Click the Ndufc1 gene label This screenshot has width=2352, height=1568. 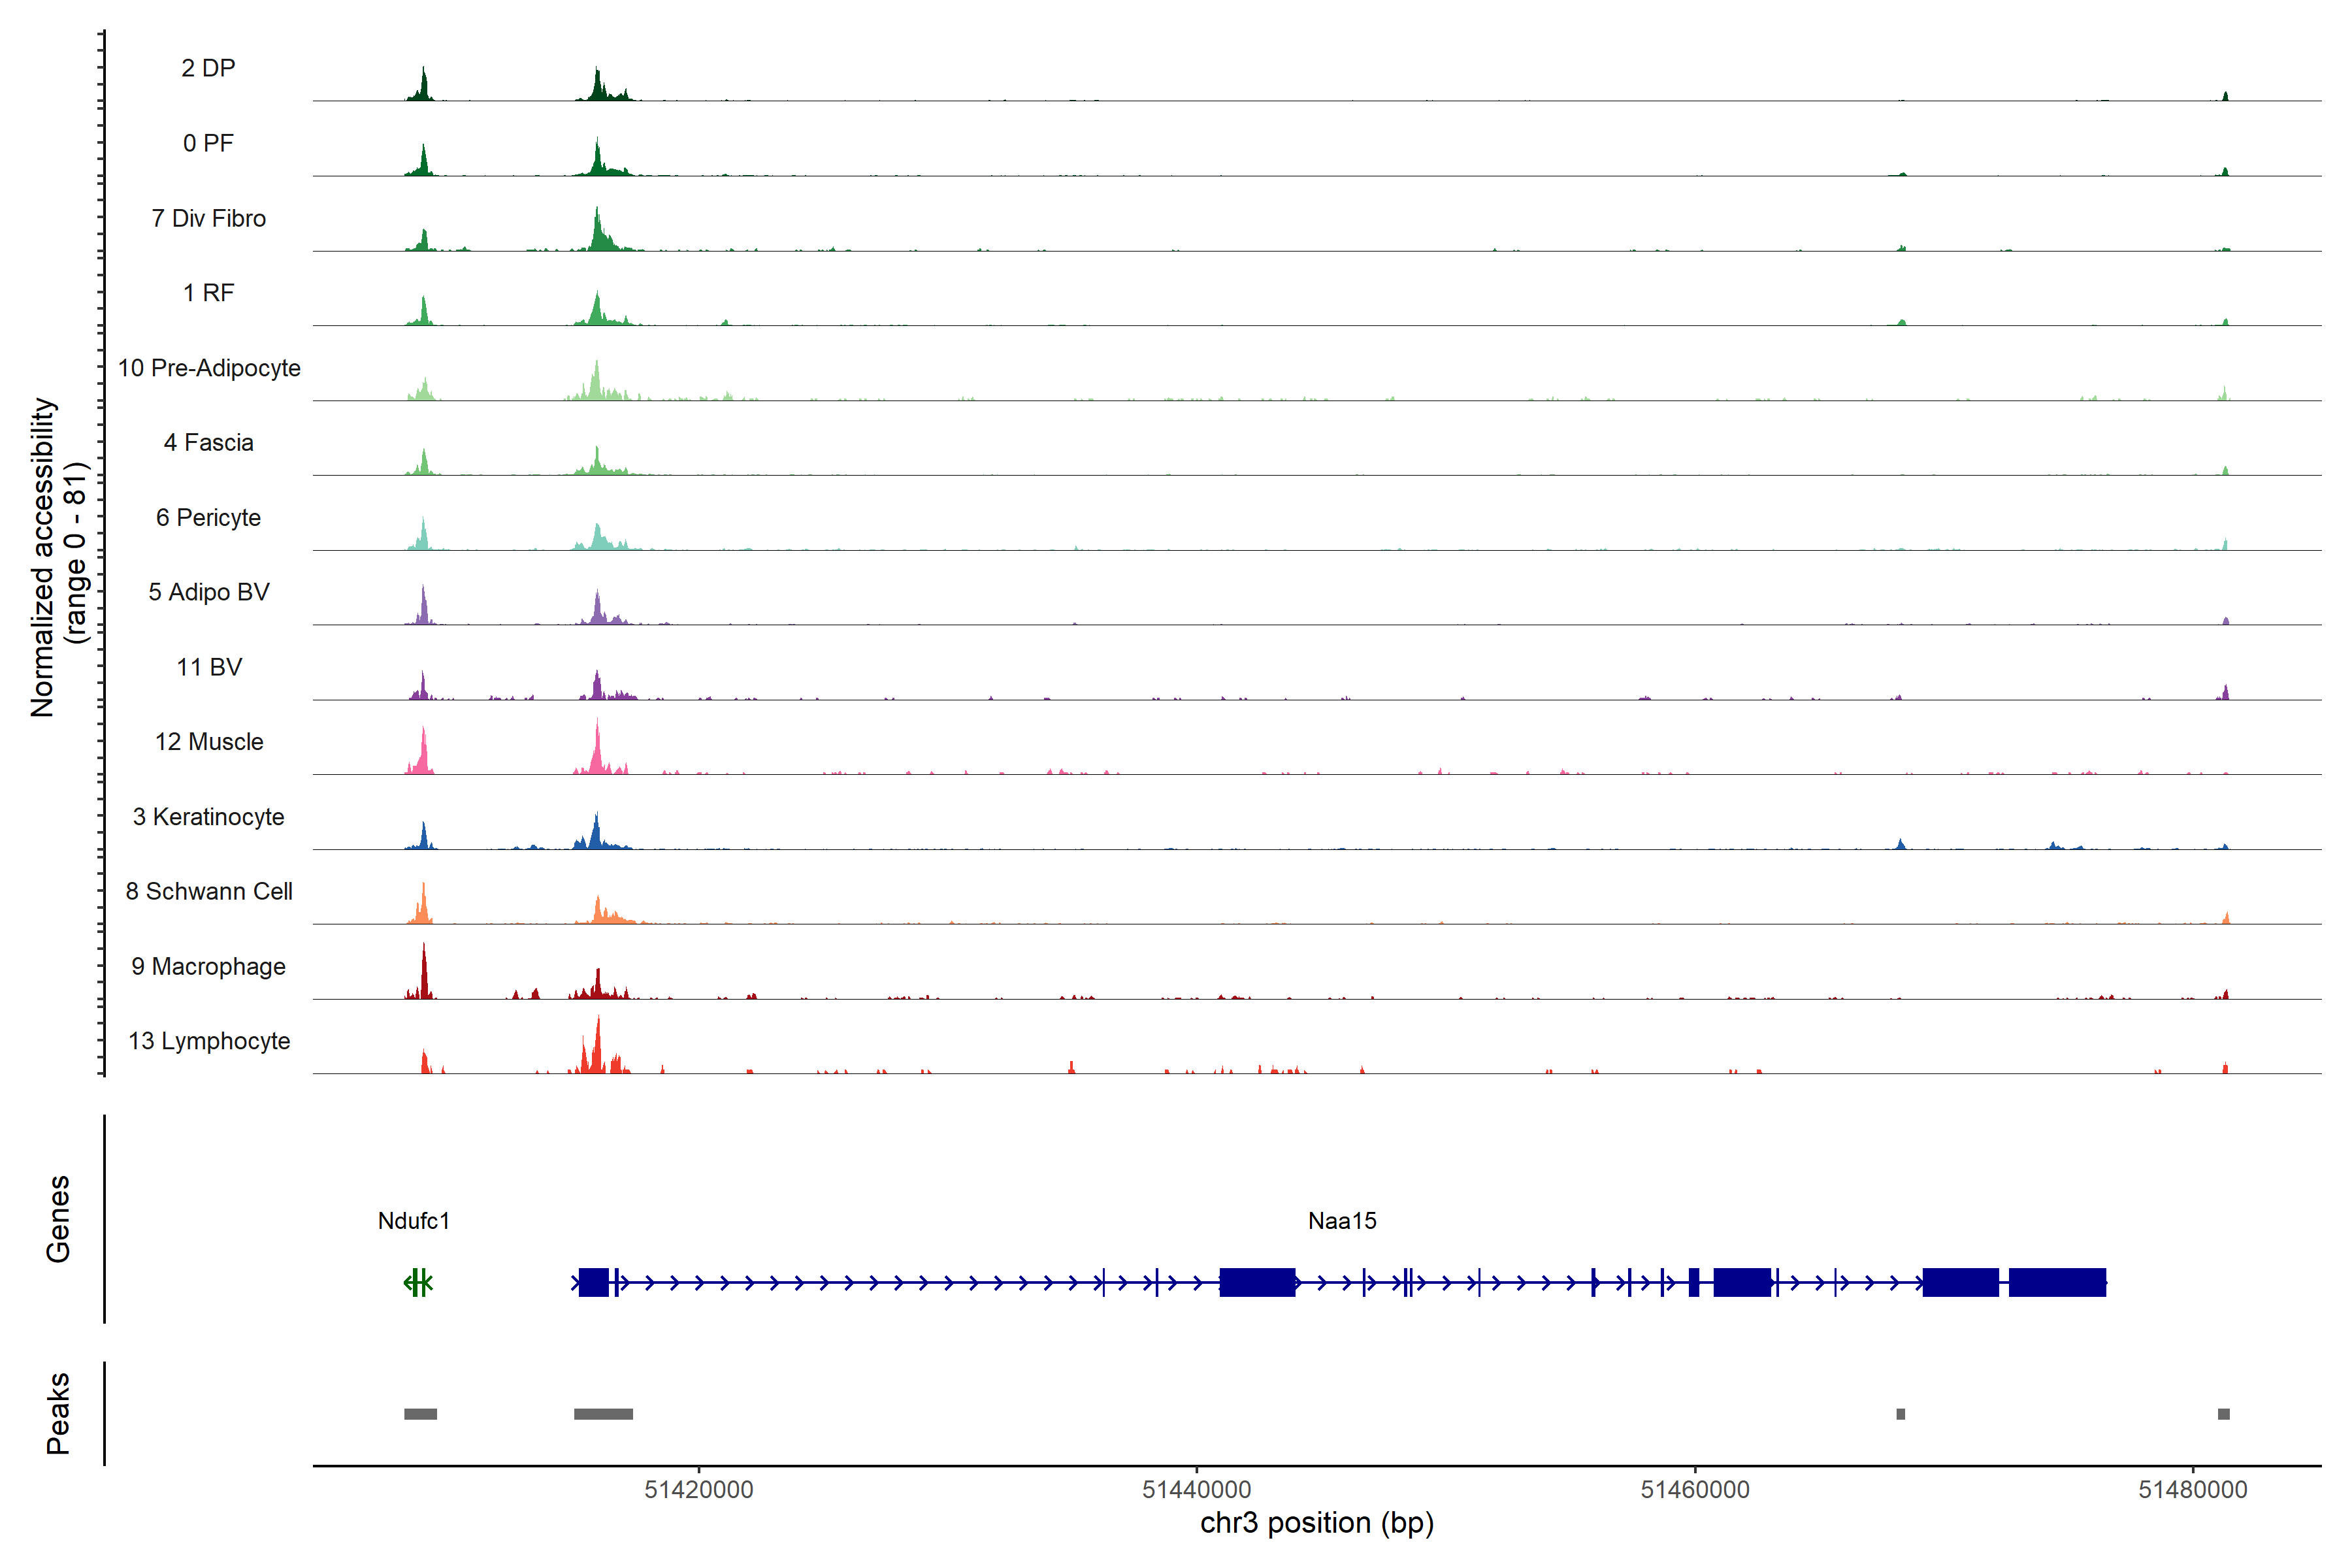[414, 1221]
